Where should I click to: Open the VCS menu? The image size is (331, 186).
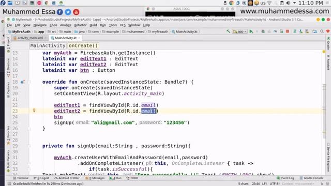(x=123, y=25)
